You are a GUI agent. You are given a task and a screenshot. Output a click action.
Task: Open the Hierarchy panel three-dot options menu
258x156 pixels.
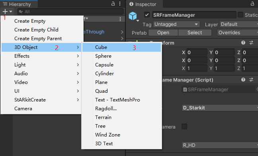(120, 4)
